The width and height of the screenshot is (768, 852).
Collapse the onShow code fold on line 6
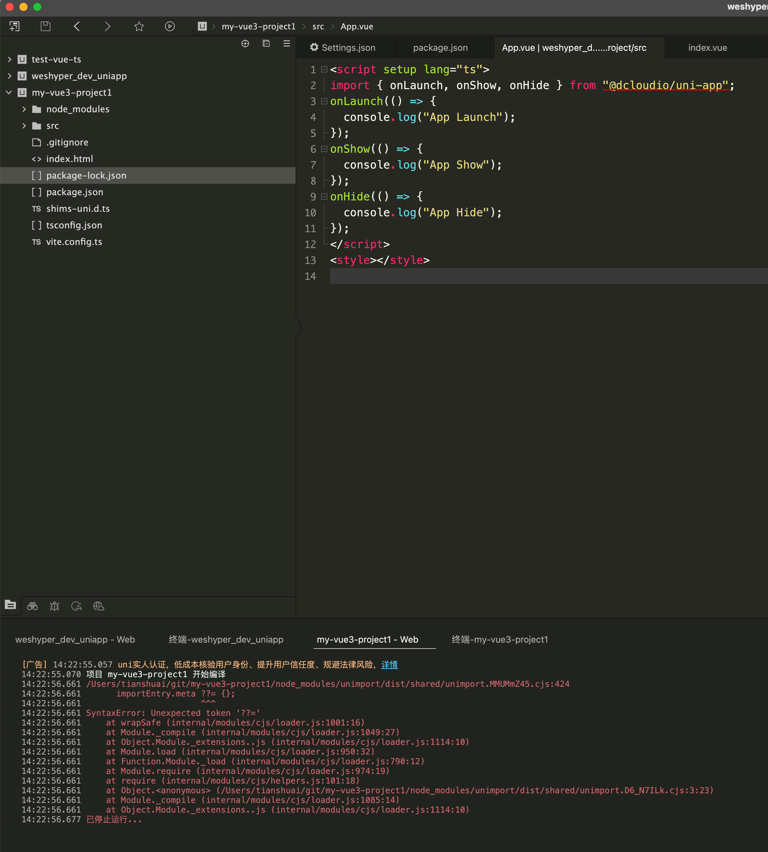tap(324, 149)
